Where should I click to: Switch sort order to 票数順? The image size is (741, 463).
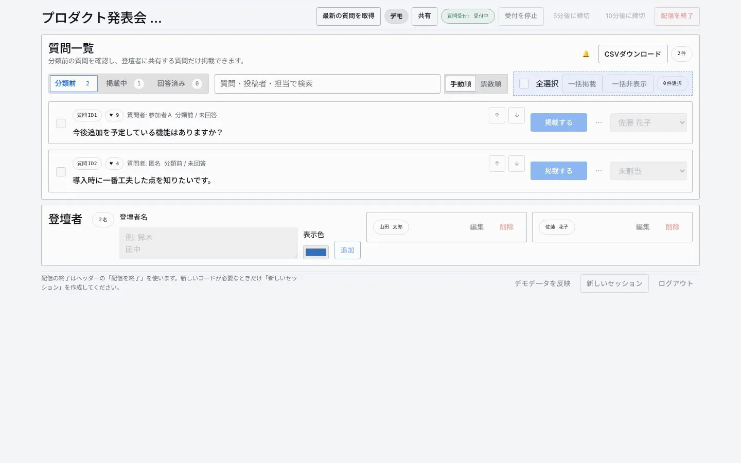(x=491, y=84)
